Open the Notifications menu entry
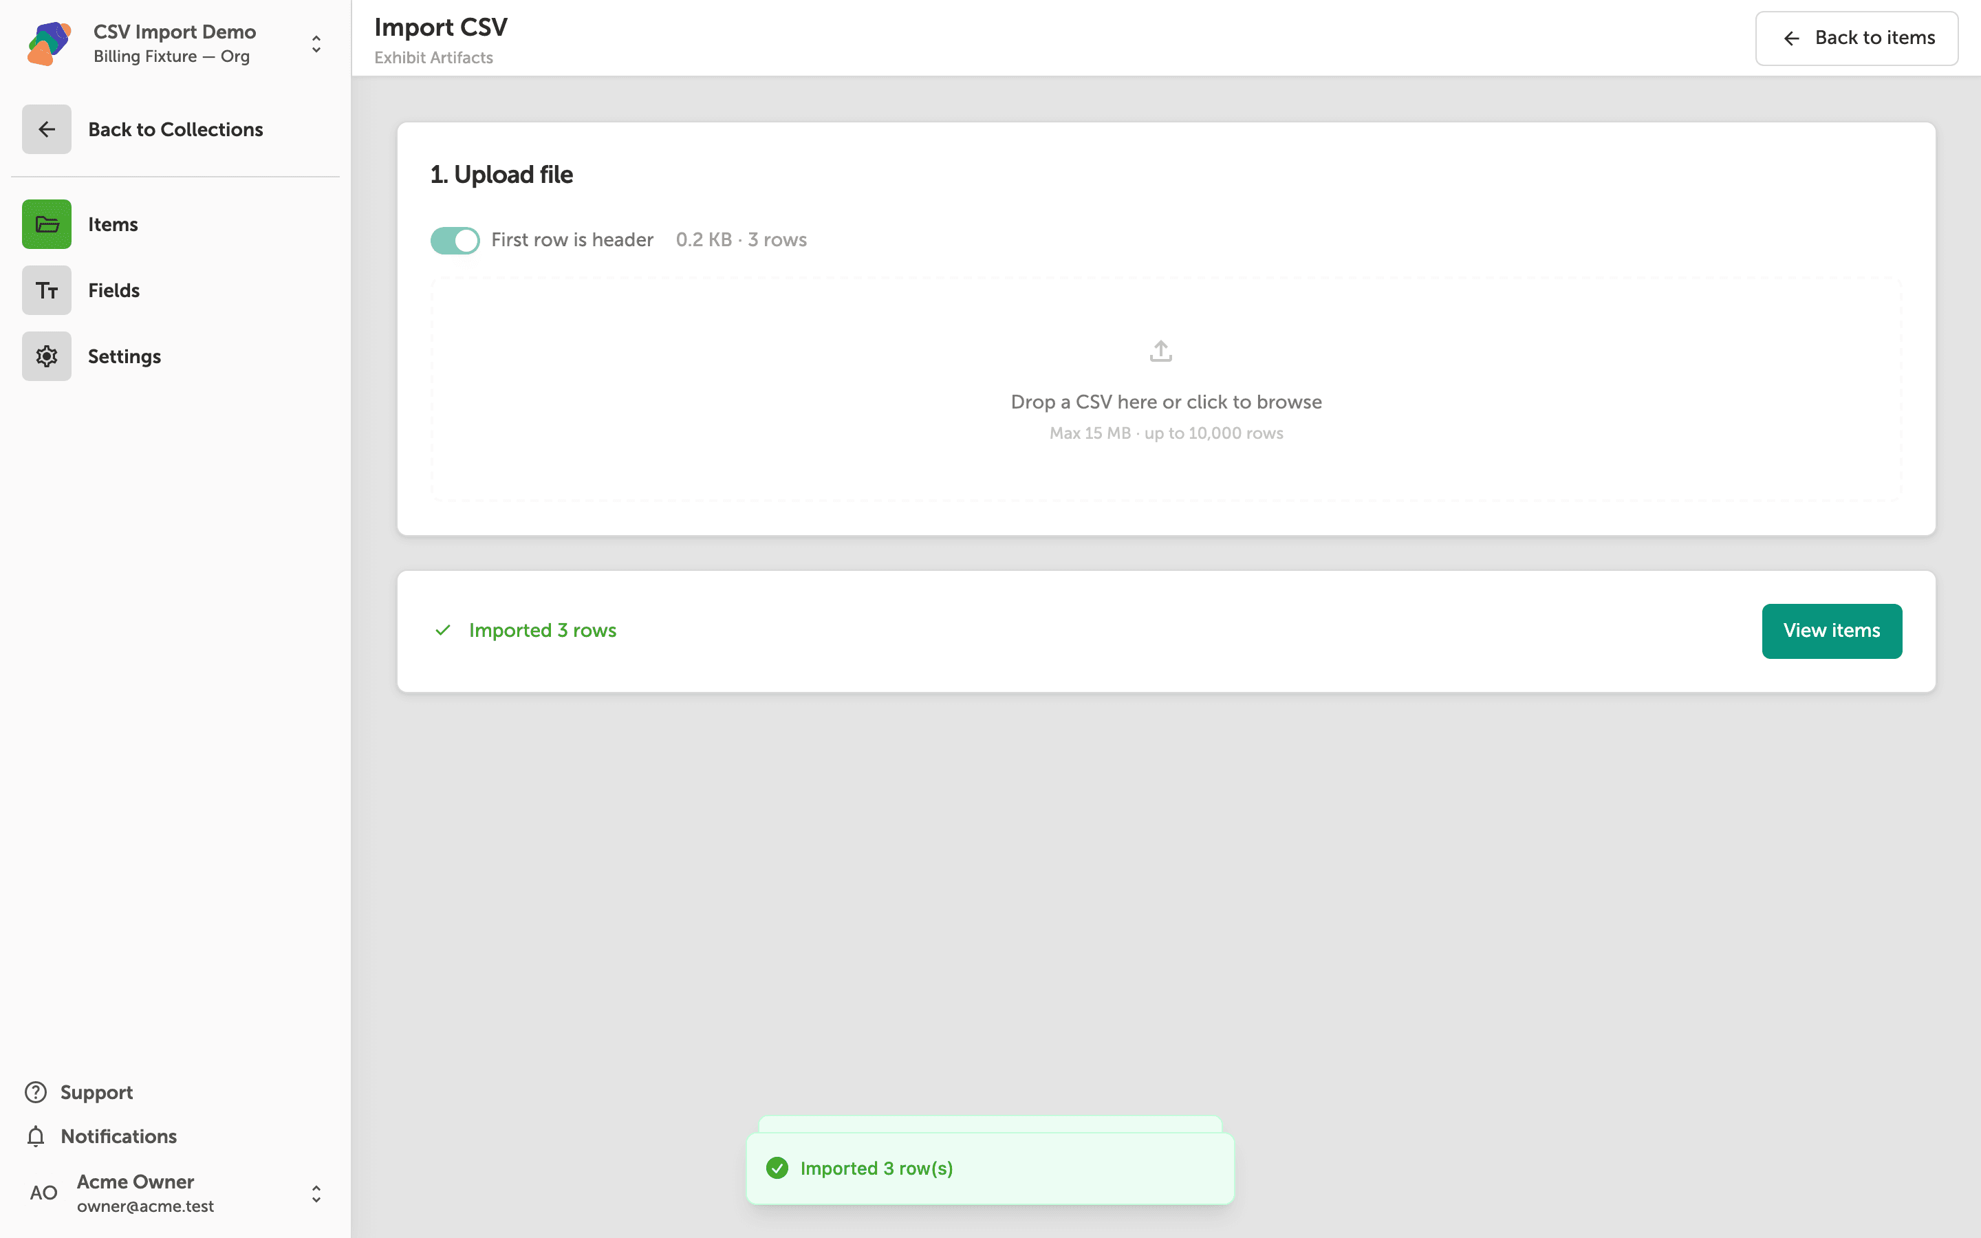 [118, 1136]
